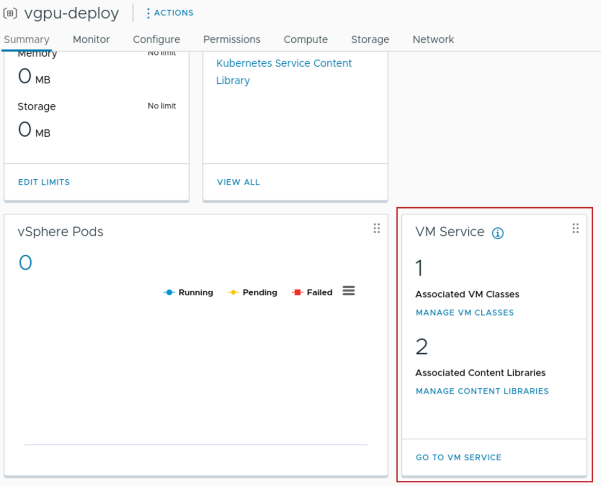
Task: Open MANAGE CONTENT LIBRARIES
Action: coord(482,391)
